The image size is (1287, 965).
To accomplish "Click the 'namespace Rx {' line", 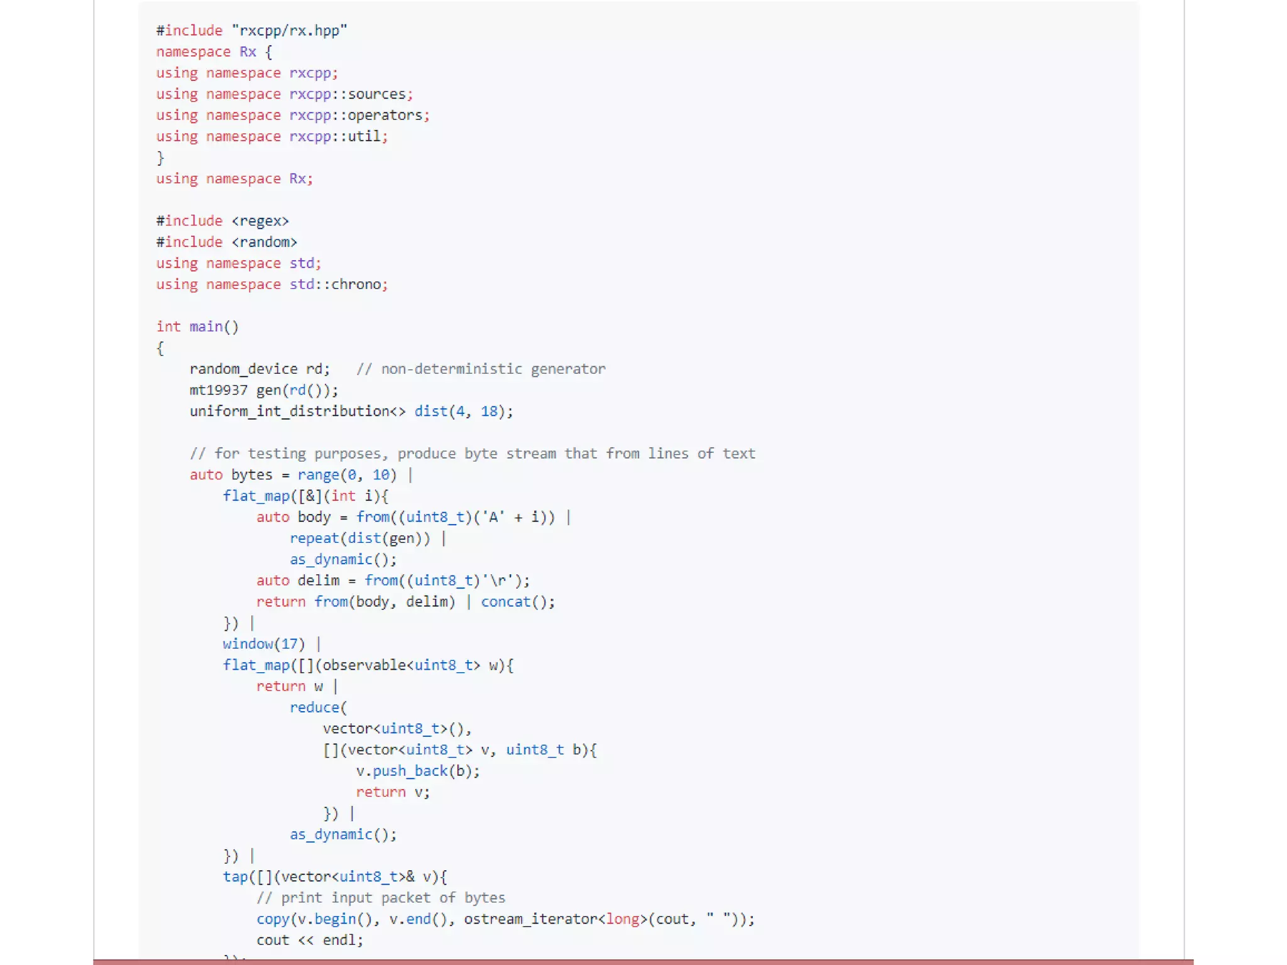I will [214, 52].
